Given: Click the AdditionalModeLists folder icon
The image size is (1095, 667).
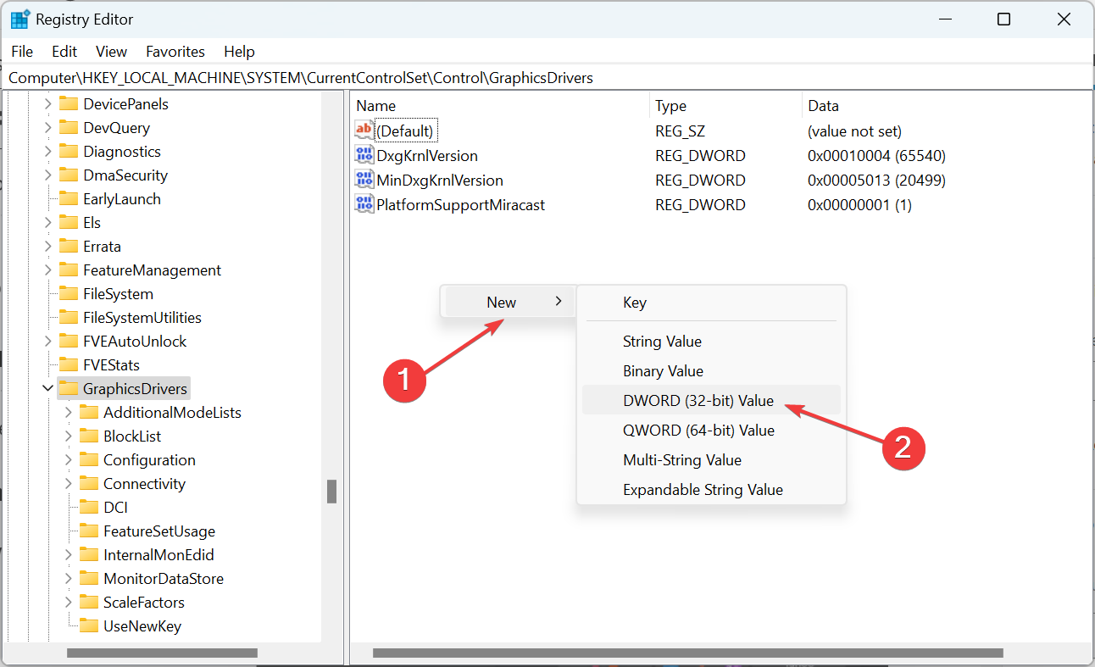Looking at the screenshot, I should [x=89, y=412].
